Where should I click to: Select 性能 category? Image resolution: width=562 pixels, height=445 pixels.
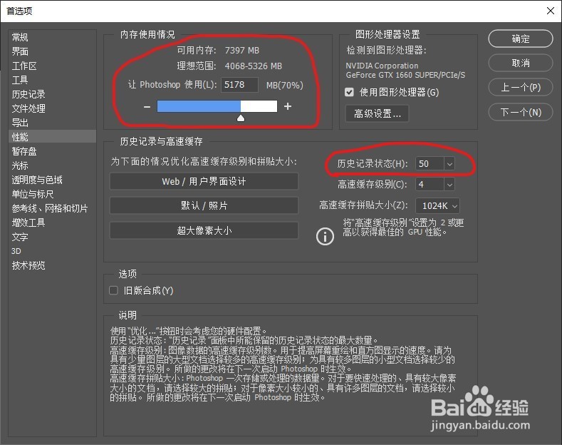coord(52,137)
